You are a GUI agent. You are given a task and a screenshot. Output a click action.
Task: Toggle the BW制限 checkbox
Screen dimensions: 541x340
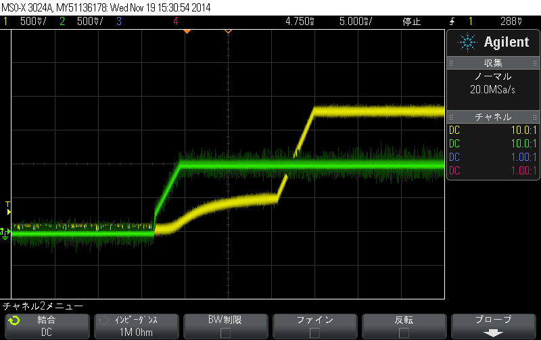pyautogui.click(x=225, y=333)
